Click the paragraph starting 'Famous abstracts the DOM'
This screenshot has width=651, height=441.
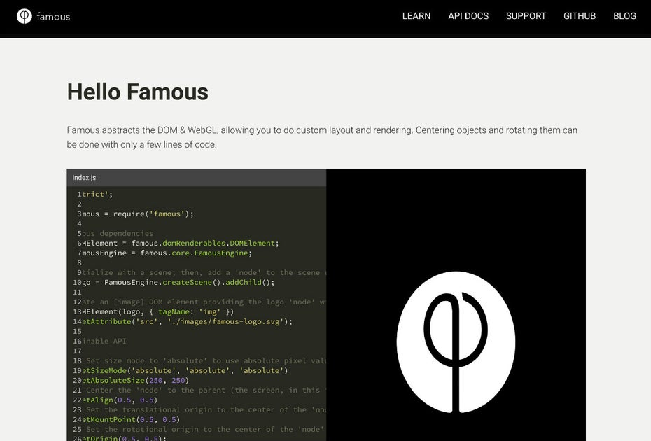point(322,137)
